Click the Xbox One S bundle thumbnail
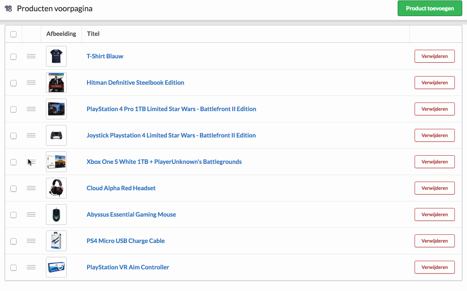 (56, 162)
